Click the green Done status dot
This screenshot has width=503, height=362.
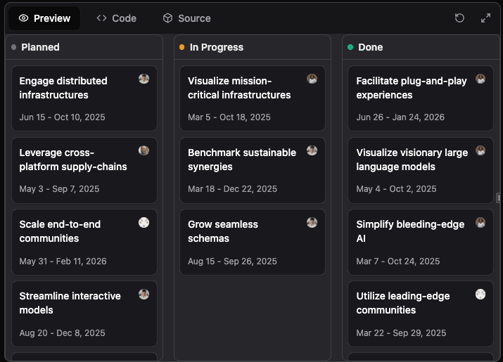350,47
